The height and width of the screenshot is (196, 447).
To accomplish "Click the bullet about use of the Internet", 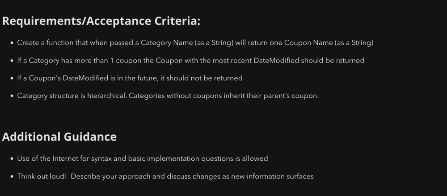I will pos(143,158).
